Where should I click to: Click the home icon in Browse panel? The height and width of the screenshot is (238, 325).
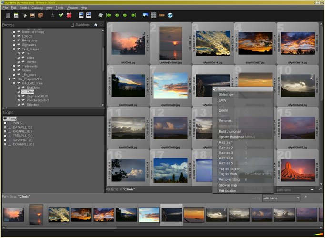[x=96, y=25]
